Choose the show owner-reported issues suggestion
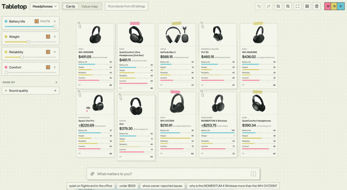347x190 pixels. (x=162, y=186)
